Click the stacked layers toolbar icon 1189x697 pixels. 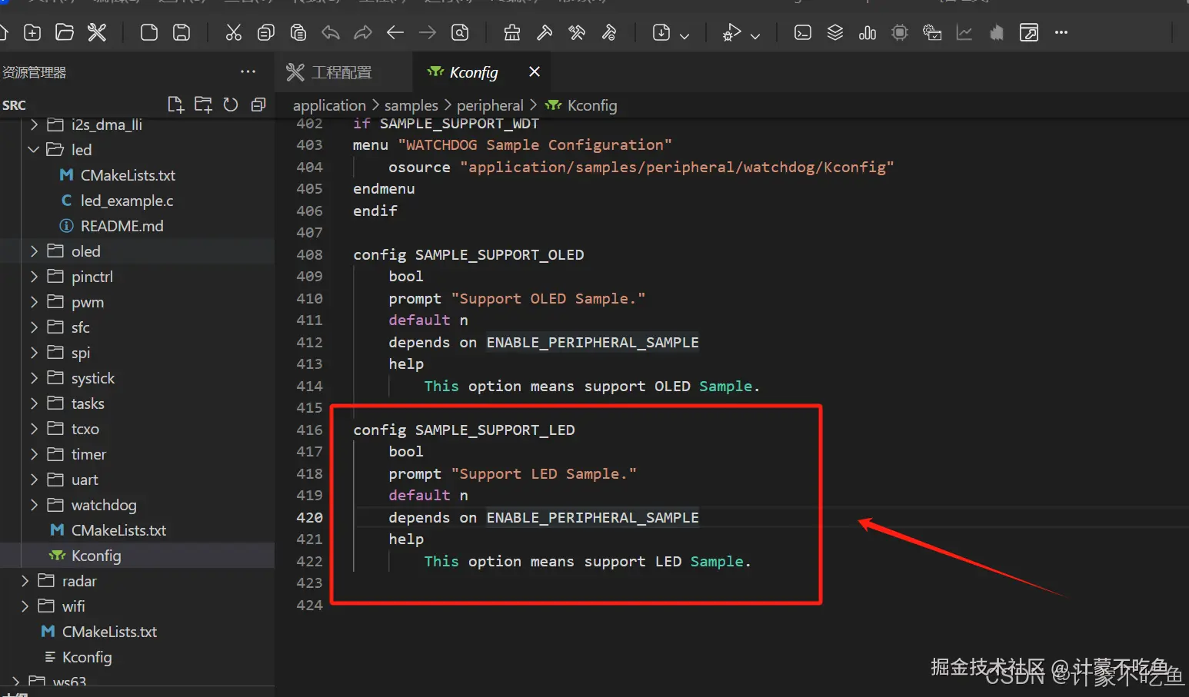pos(835,32)
